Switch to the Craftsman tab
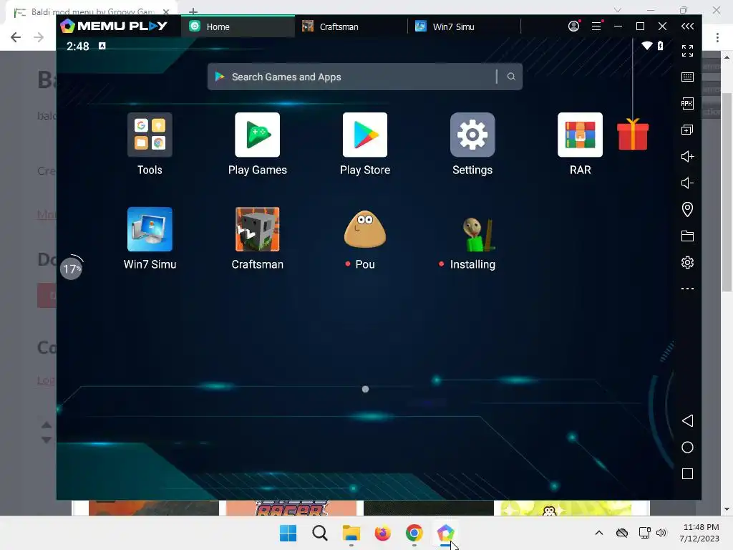Viewport: 733px width, 550px height. pos(351,26)
